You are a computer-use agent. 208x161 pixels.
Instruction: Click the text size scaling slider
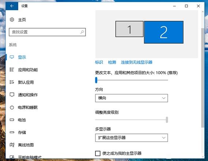tap(132, 80)
